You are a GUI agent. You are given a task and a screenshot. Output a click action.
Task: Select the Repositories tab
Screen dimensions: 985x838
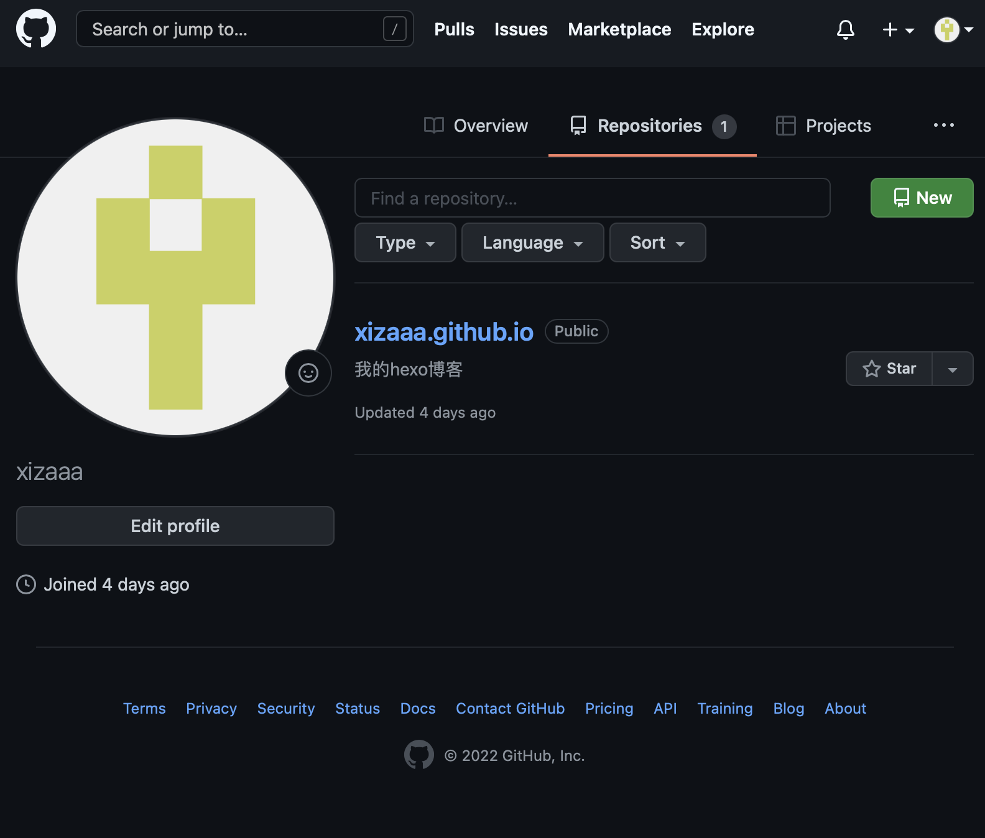(652, 126)
